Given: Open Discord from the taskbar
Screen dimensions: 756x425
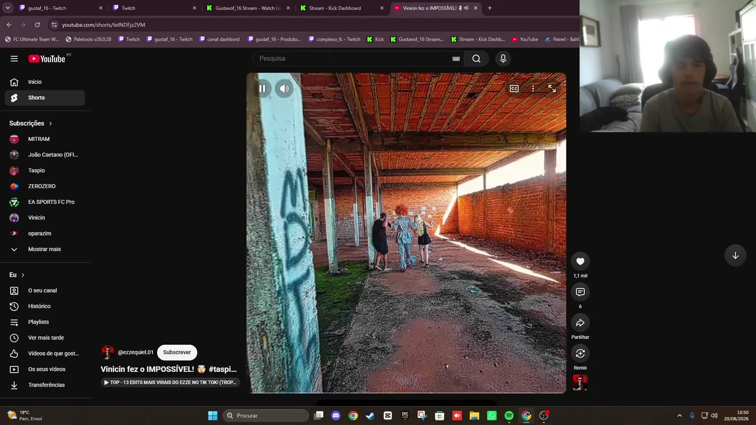Looking at the screenshot, I should click(x=336, y=416).
